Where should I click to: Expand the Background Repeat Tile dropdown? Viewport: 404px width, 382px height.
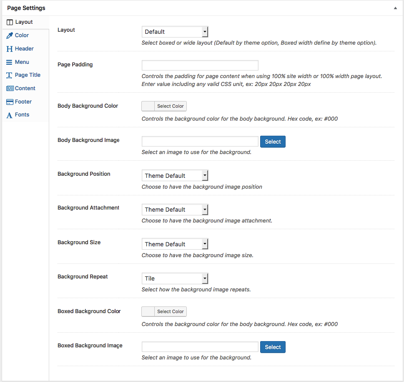[x=174, y=278]
